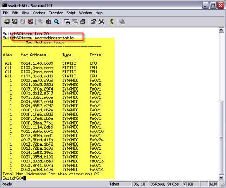Image resolution: width=226 pixels, height=188 pixels.
Task: Open the Transfer menu
Action: click(56, 13)
